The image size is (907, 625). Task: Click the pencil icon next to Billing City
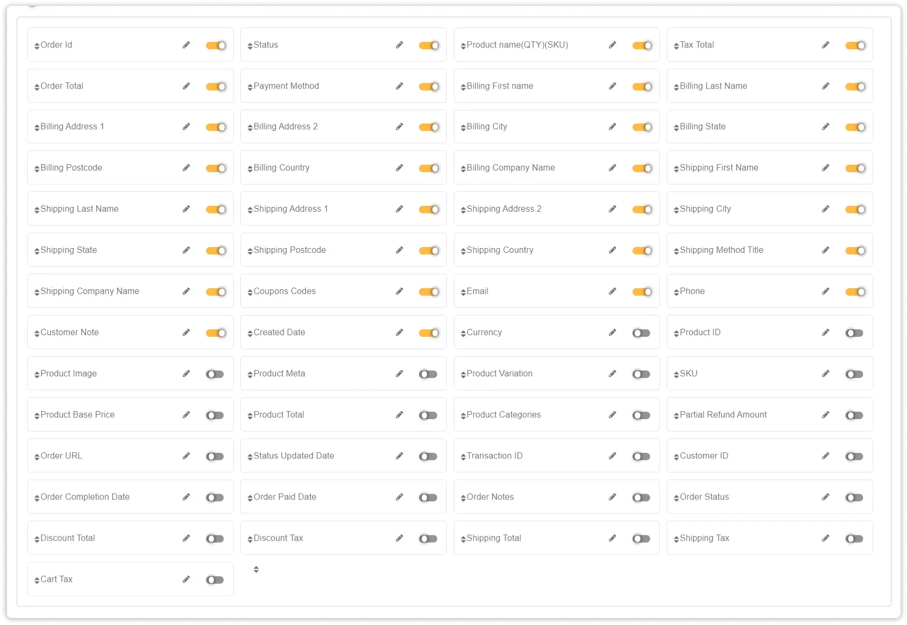tap(612, 127)
